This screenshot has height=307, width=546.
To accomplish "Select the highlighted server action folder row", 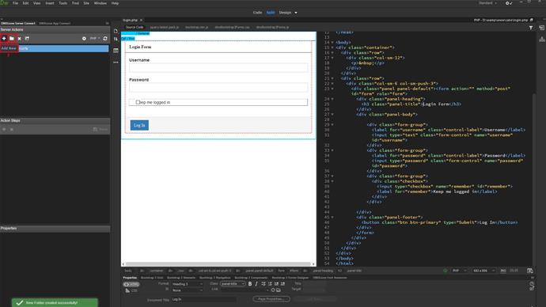I will 55,48.
